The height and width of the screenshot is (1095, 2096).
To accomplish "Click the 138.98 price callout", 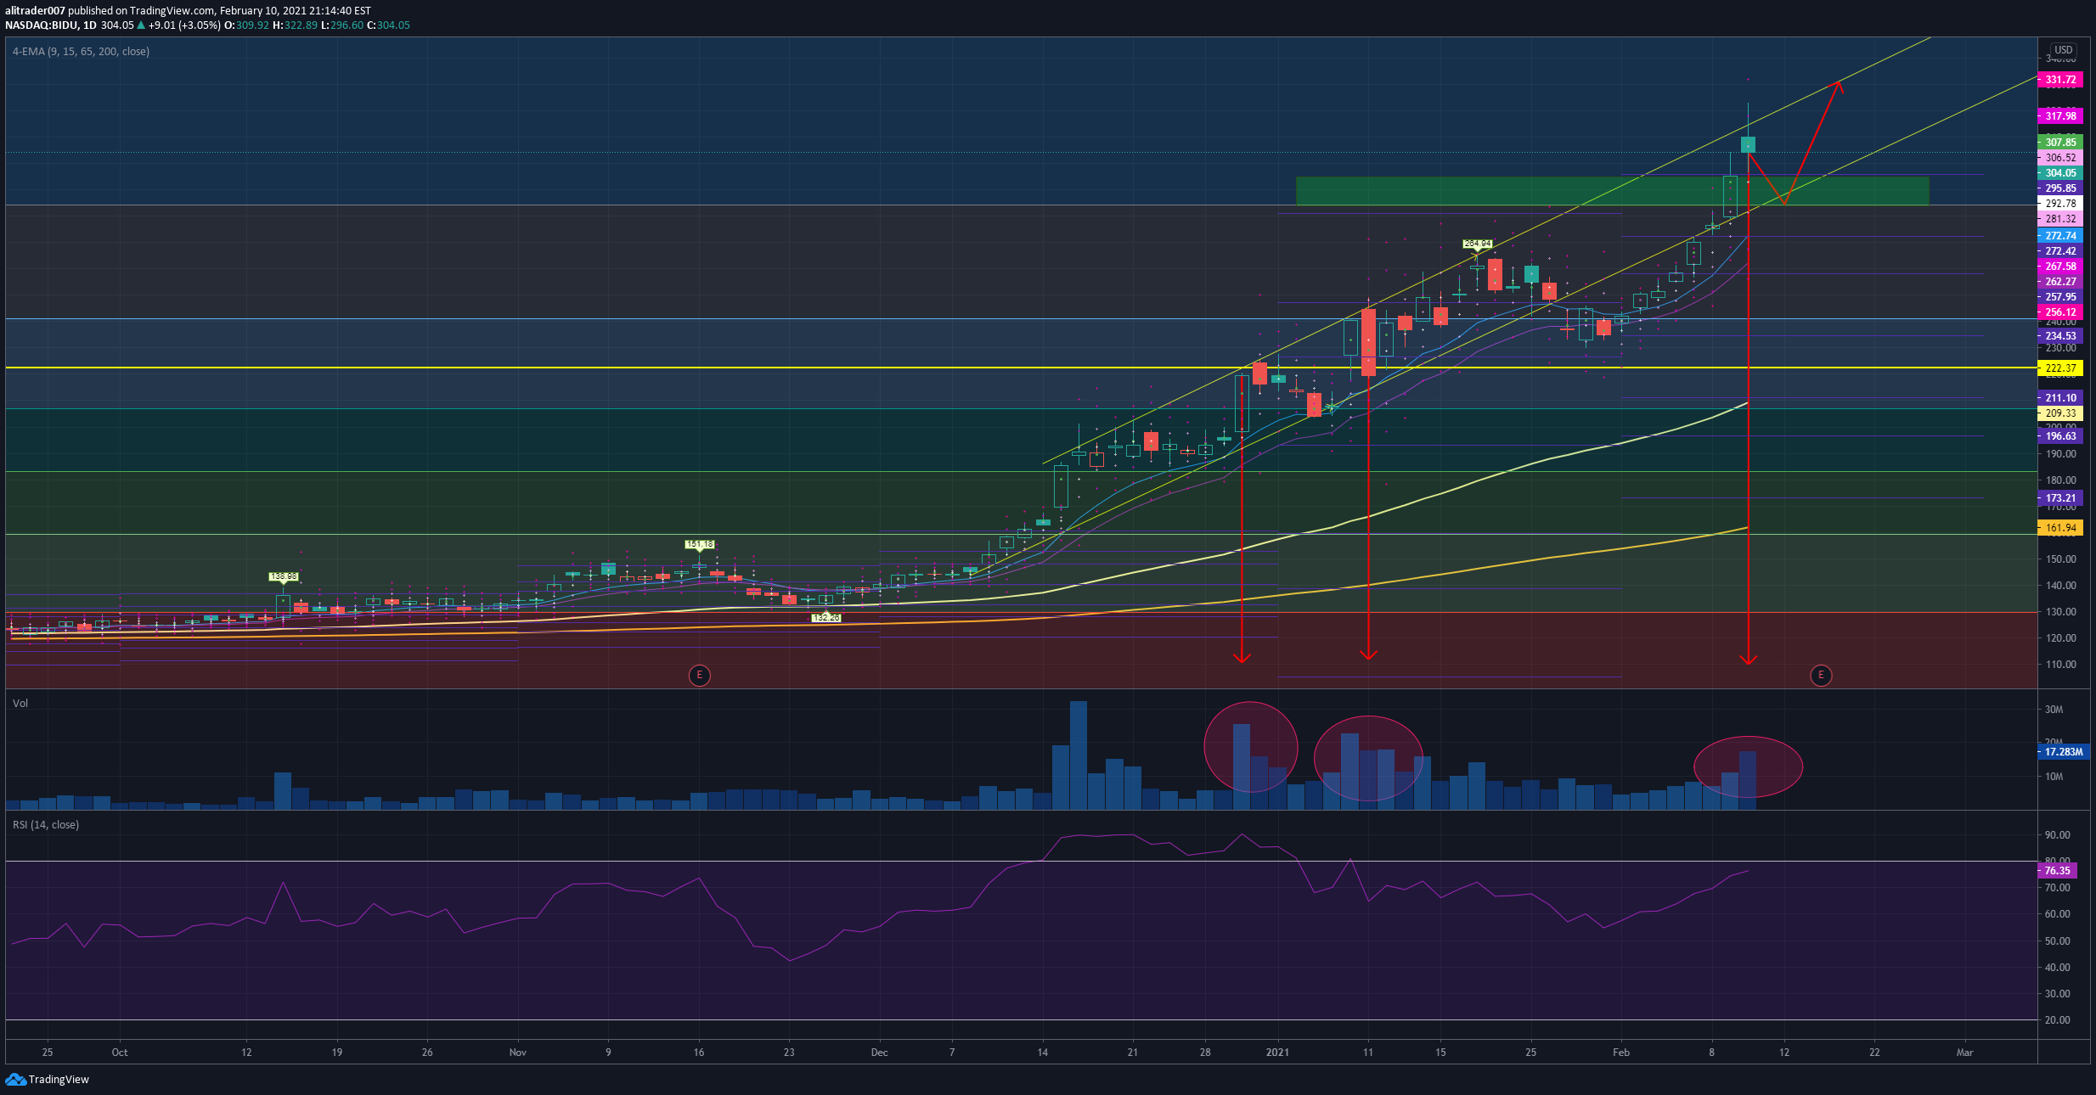I will click(x=284, y=577).
